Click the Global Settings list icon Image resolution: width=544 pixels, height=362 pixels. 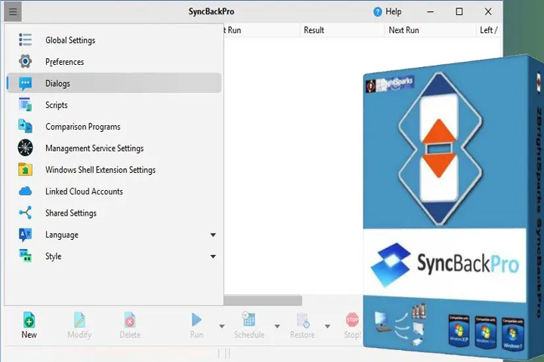click(26, 40)
